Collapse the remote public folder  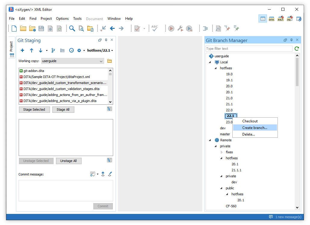tap(222, 188)
